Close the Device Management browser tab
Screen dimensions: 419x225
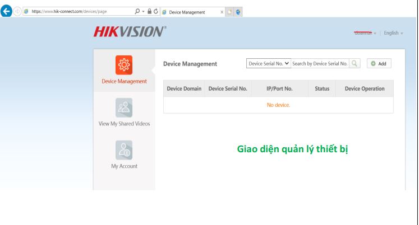tap(222, 12)
